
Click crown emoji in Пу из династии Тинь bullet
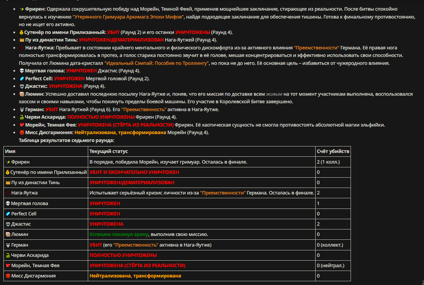pos(21,40)
